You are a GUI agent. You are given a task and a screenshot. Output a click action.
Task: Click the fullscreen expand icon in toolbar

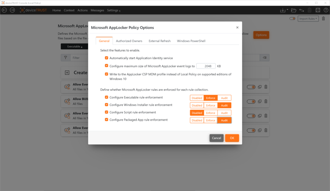318,10
